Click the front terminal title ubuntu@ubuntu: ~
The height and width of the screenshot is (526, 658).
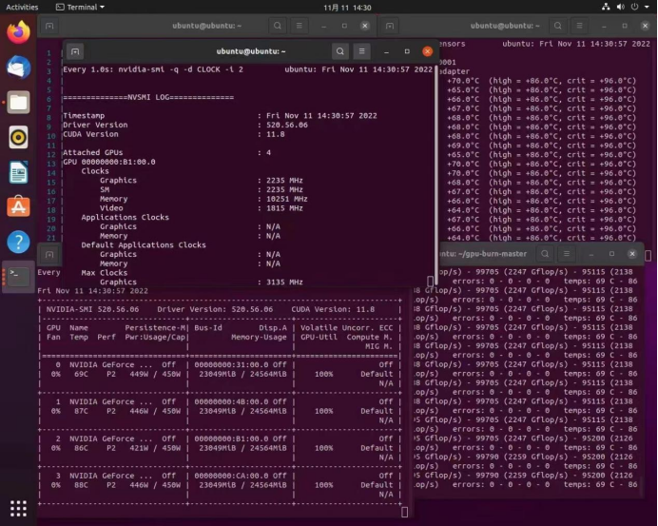pos(251,51)
